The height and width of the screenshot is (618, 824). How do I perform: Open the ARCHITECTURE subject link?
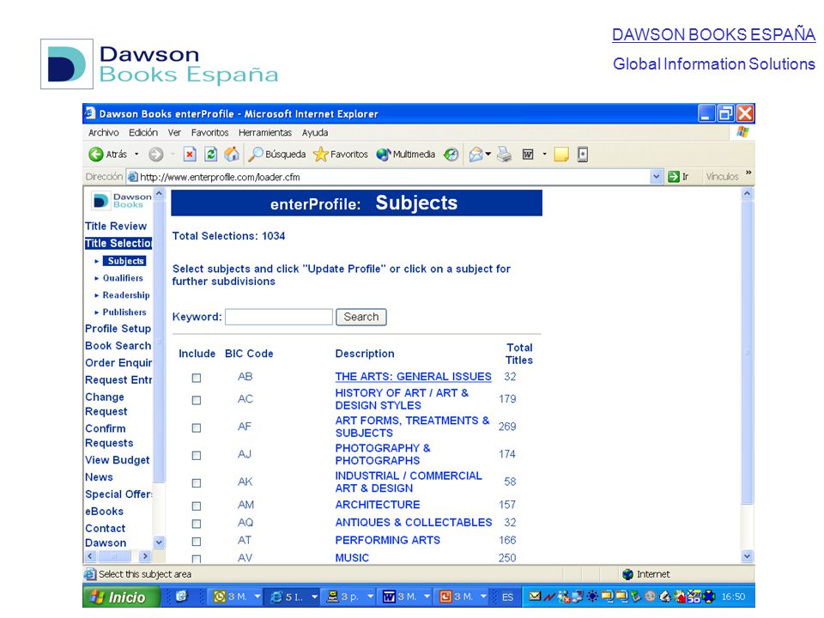pos(378,505)
